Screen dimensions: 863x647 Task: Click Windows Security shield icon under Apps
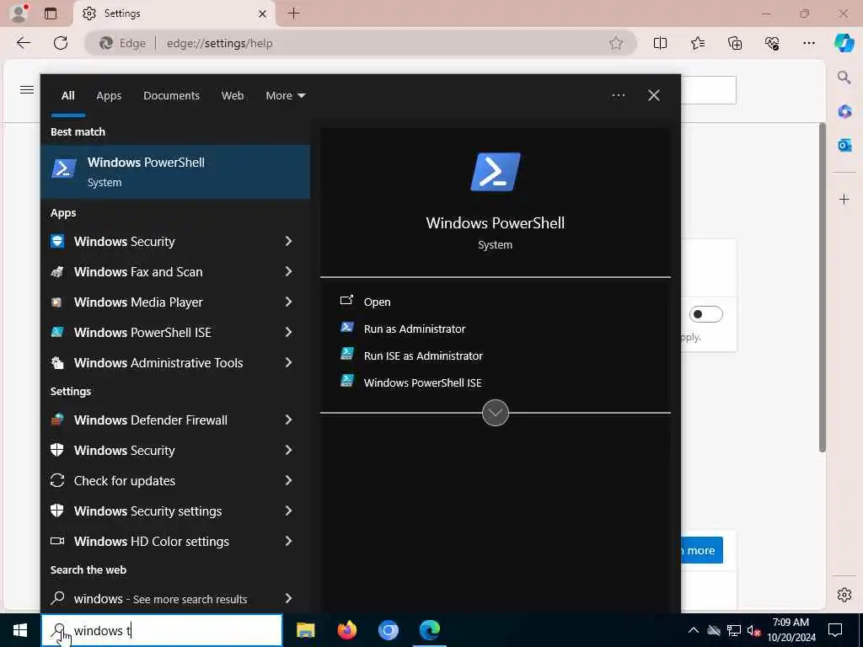click(x=57, y=241)
